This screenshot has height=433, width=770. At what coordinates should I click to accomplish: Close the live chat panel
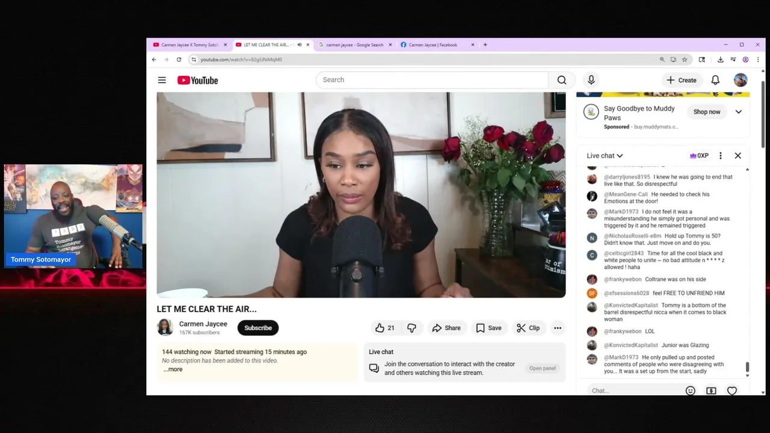tap(738, 156)
